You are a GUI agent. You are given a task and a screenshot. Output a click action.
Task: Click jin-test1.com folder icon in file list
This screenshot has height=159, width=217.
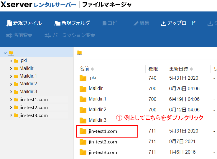pyautogui.click(x=83, y=131)
